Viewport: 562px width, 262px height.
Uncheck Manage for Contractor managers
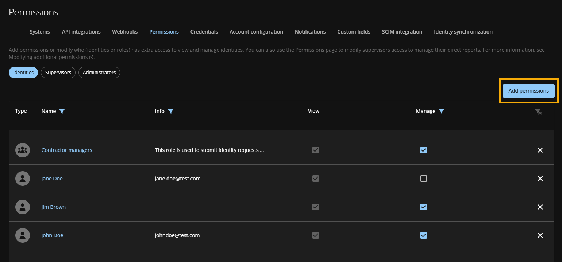(x=424, y=150)
